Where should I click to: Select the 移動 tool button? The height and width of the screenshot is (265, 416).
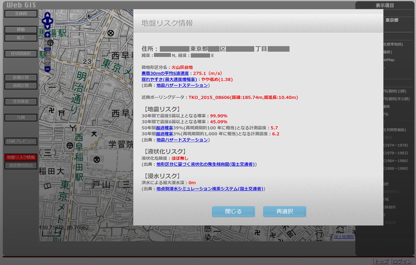tap(21, 29)
